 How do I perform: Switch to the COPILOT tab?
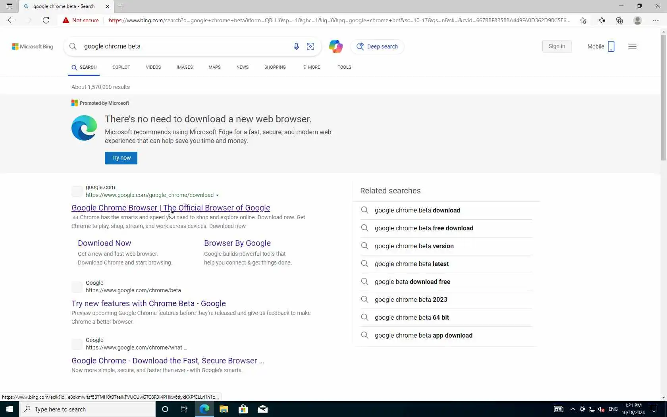pyautogui.click(x=121, y=67)
